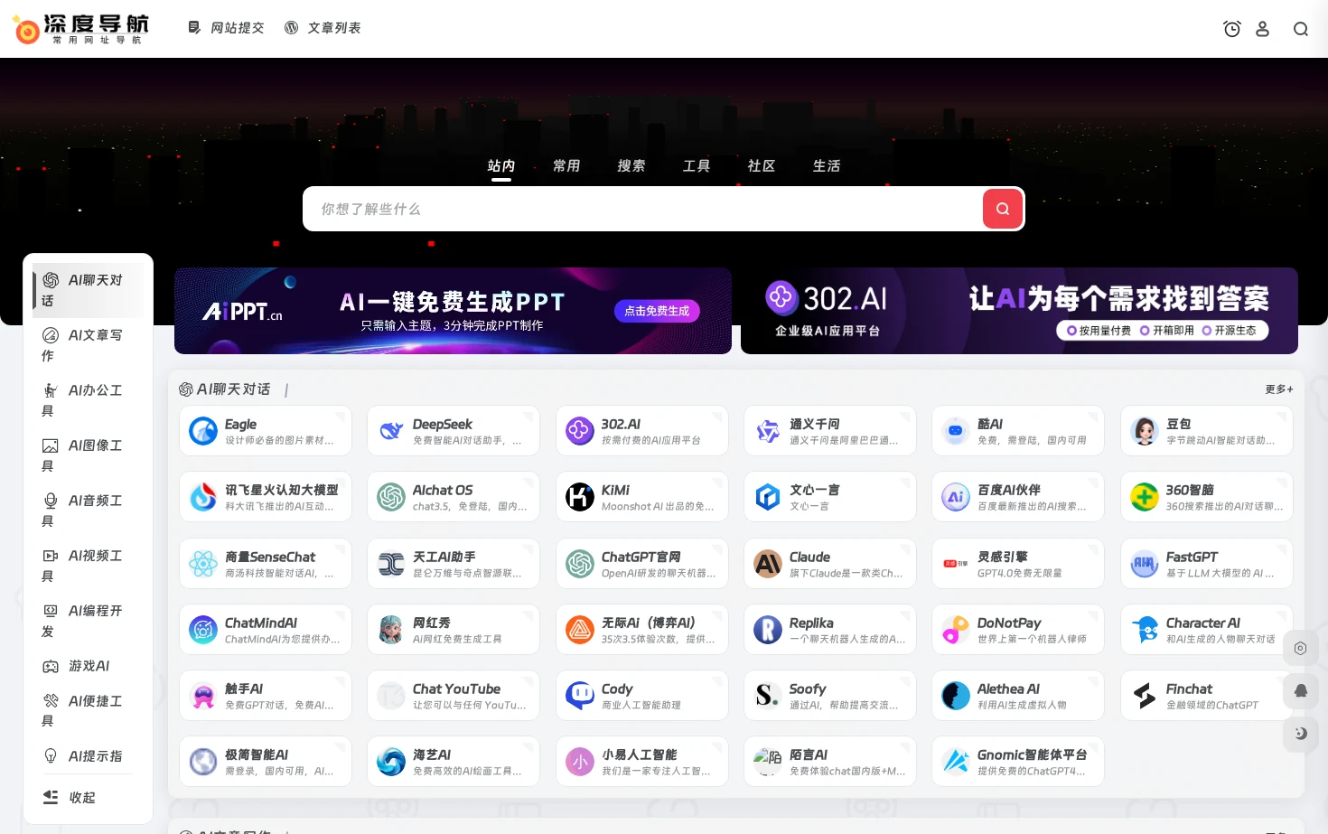Open the user account icon
1328x834 pixels.
point(1263,29)
